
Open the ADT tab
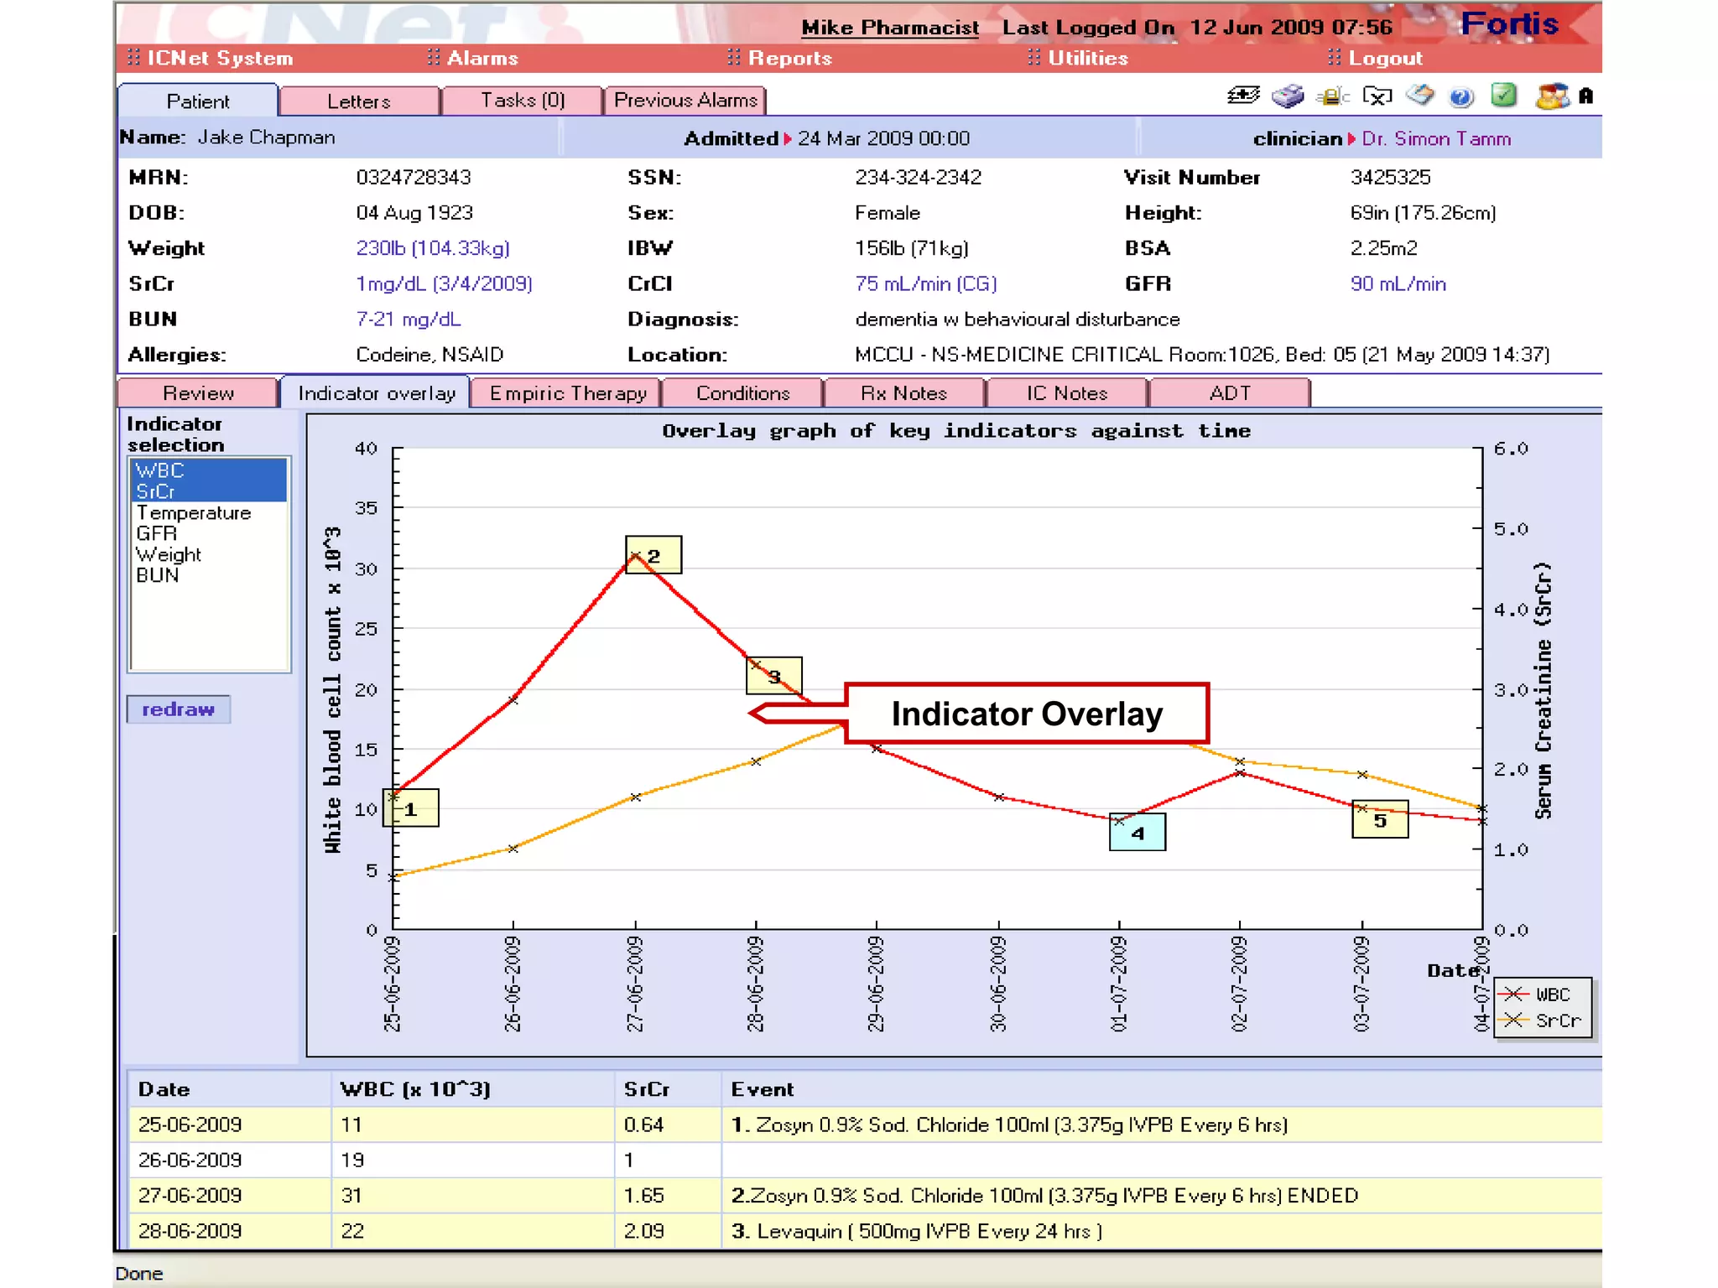[1230, 393]
